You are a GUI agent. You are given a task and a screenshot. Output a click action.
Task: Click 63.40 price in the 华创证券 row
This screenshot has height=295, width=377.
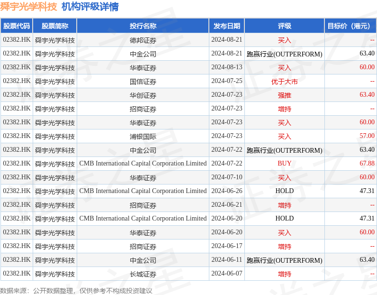(367, 94)
